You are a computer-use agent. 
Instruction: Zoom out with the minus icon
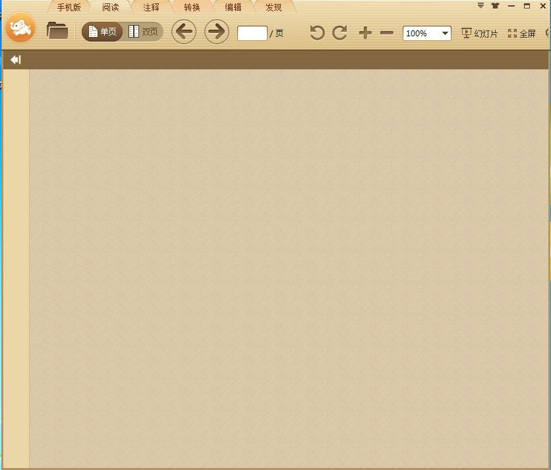[387, 33]
